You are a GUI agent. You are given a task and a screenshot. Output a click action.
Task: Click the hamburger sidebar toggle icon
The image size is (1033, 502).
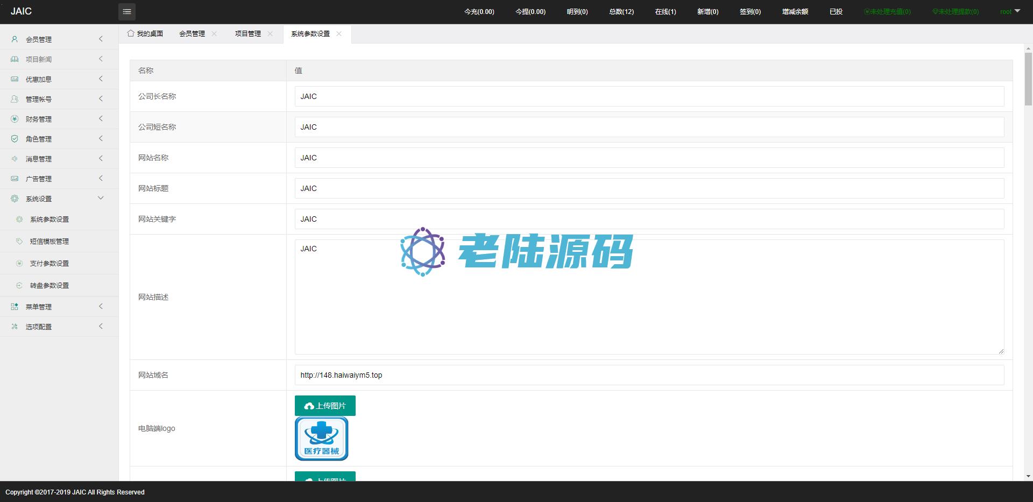[127, 11]
